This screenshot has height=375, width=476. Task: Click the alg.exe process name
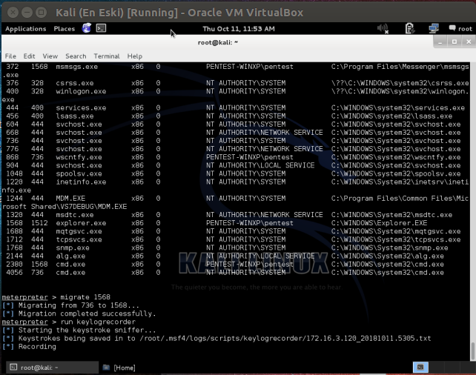(70, 256)
